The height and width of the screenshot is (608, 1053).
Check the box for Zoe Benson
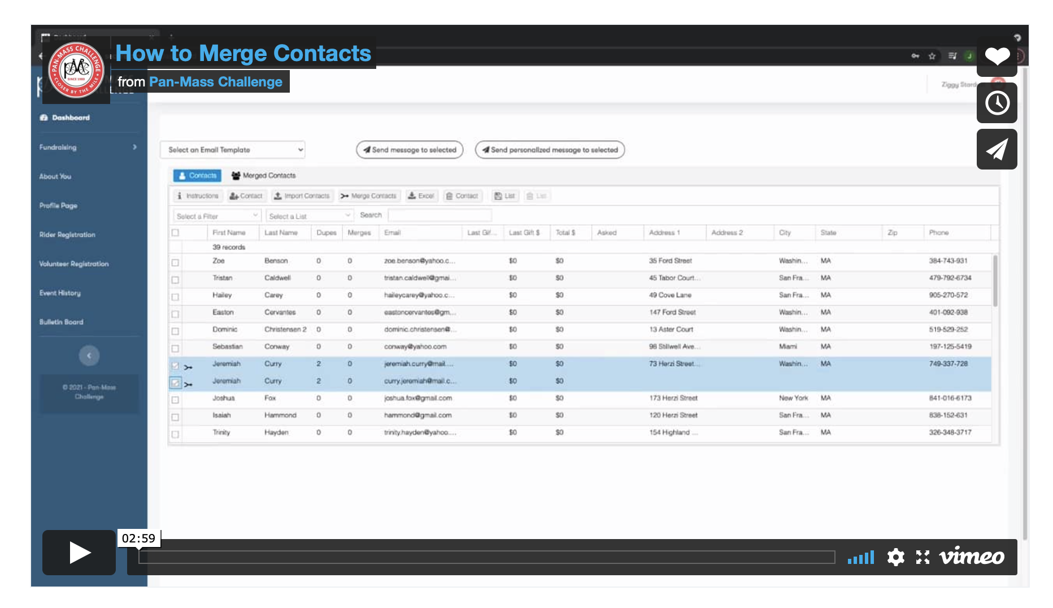(175, 262)
